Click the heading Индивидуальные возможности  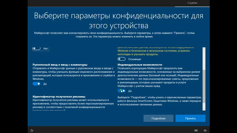click(140, 65)
